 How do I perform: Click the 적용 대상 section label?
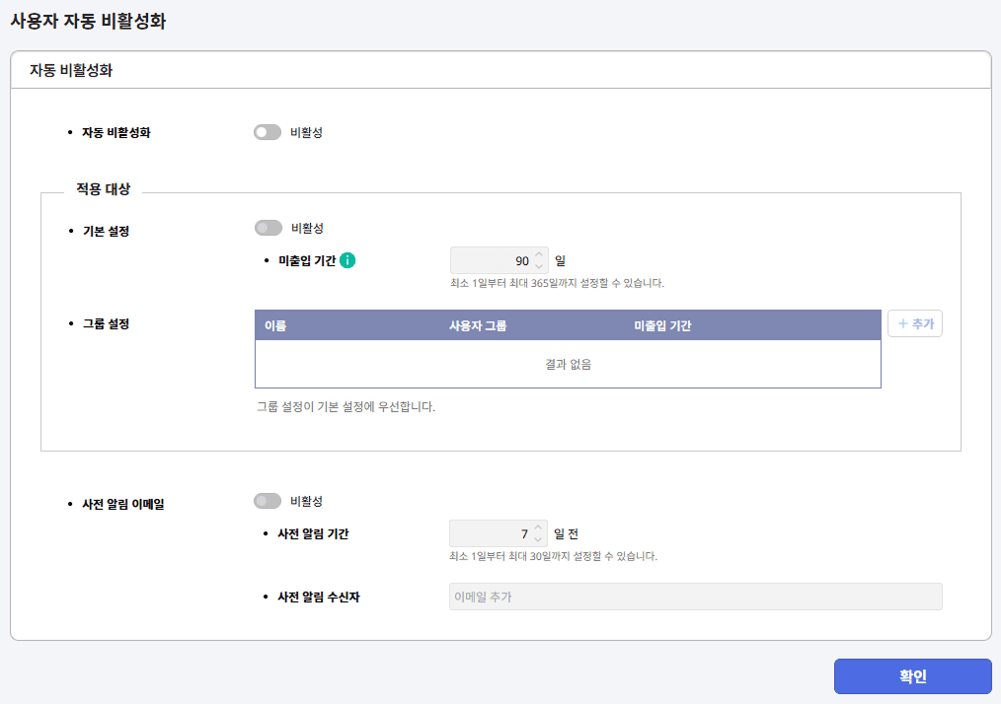(x=104, y=188)
